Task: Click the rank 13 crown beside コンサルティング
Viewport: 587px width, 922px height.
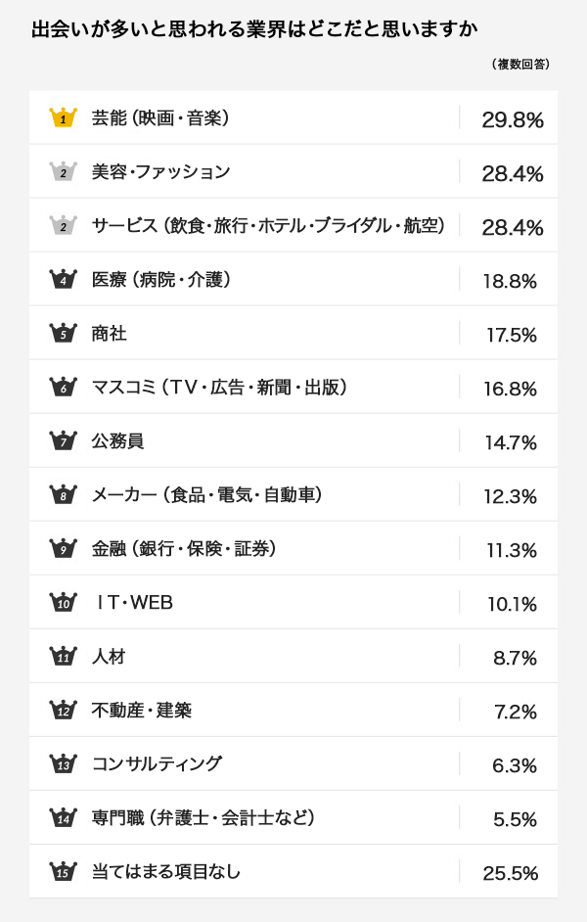Action: [x=63, y=763]
